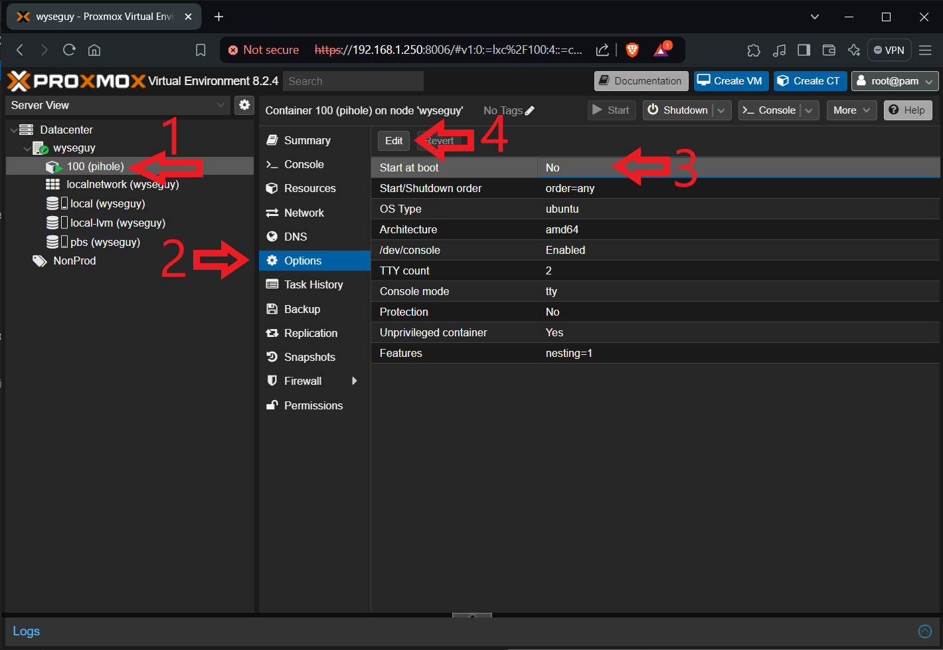
Task: Open the Console item in the side menu
Action: click(314, 164)
